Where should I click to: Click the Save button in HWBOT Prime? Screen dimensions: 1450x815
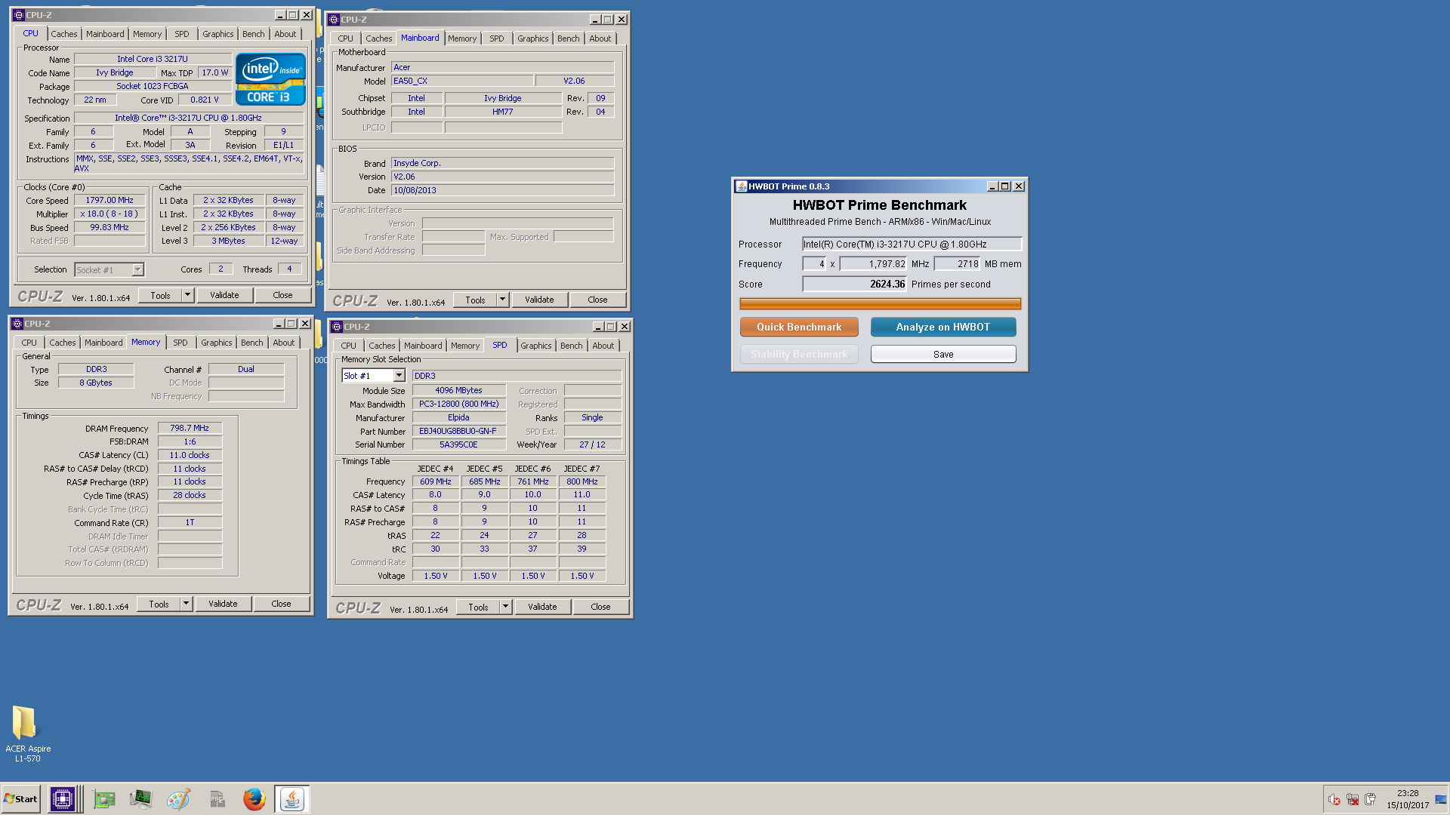click(943, 354)
